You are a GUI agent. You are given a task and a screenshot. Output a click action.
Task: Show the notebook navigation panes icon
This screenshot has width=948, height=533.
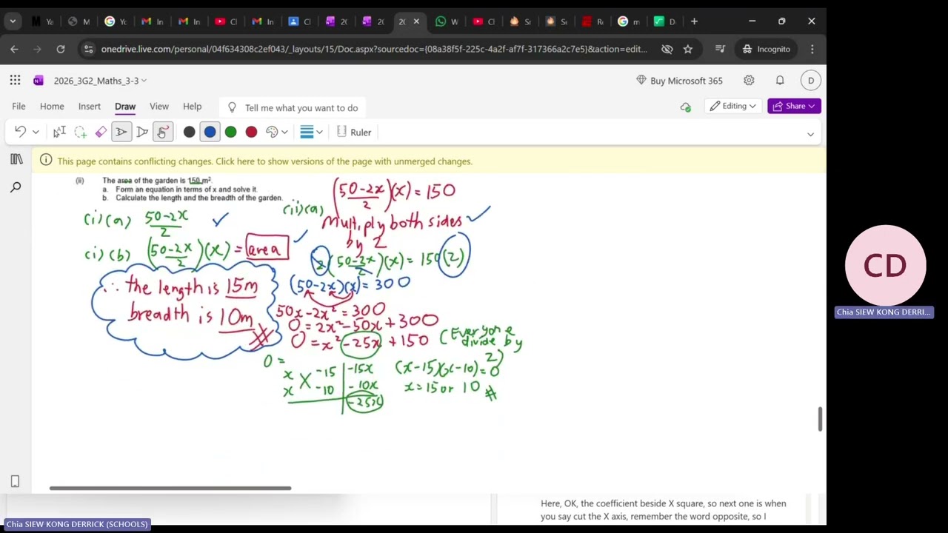pos(16,159)
